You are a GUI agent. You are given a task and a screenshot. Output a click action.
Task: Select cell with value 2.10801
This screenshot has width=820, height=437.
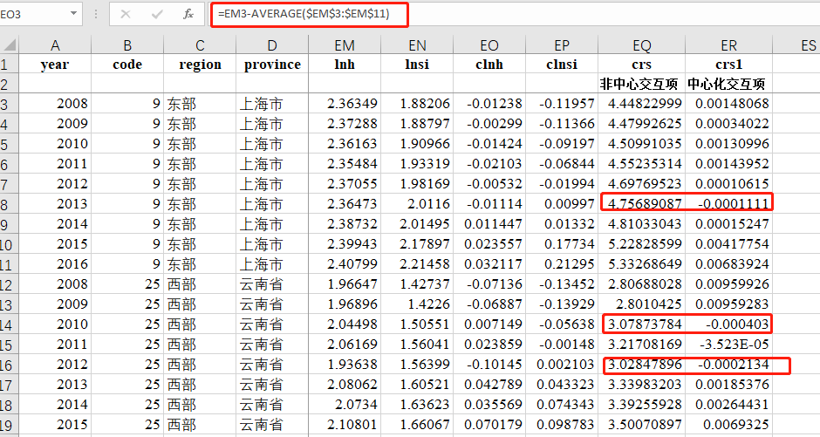(x=345, y=425)
